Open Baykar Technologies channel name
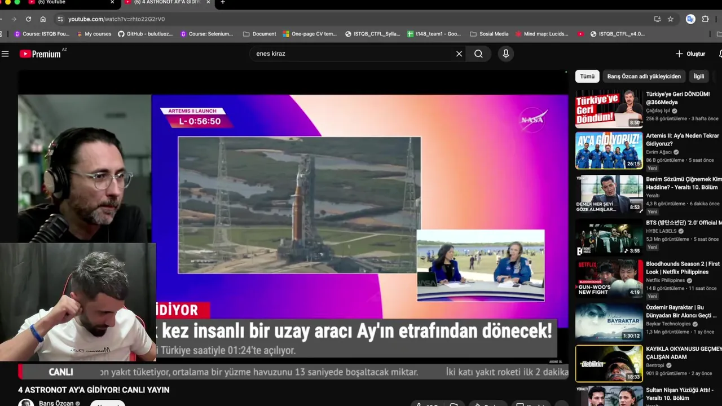This screenshot has width=722, height=406. tap(668, 324)
